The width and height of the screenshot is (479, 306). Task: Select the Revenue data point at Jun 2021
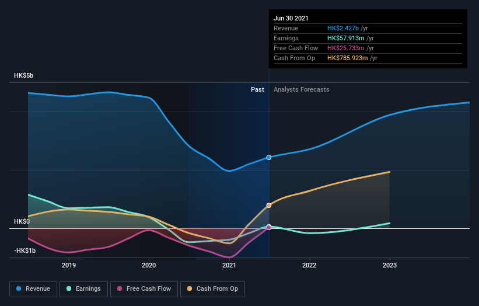(x=268, y=158)
